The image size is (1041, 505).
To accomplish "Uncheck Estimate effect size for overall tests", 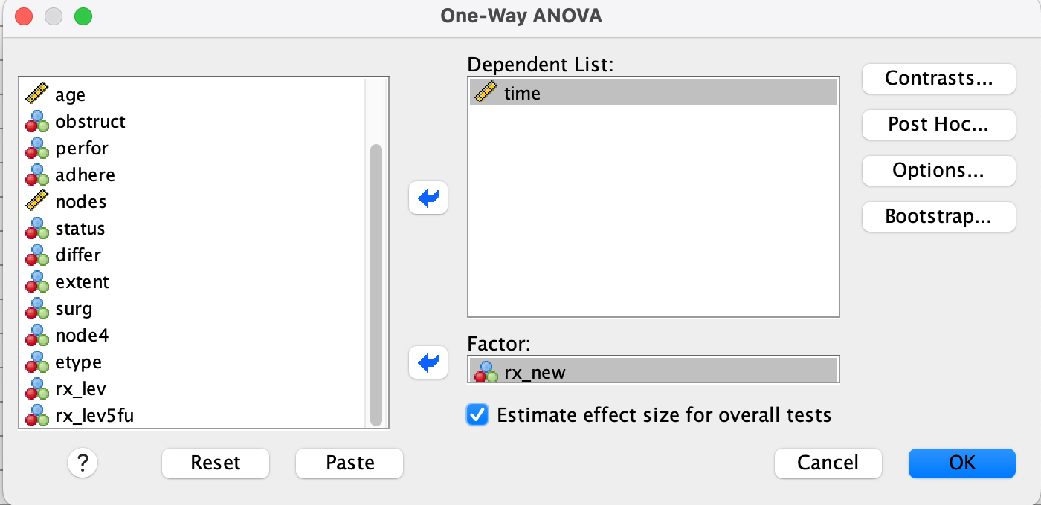I will click(477, 414).
